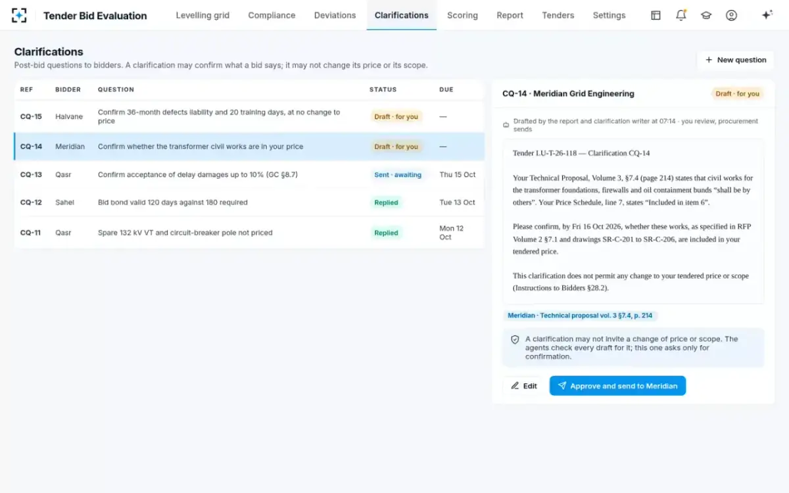789x493 pixels.
Task: Switch to the Levelling grid tab
Action: tap(203, 15)
